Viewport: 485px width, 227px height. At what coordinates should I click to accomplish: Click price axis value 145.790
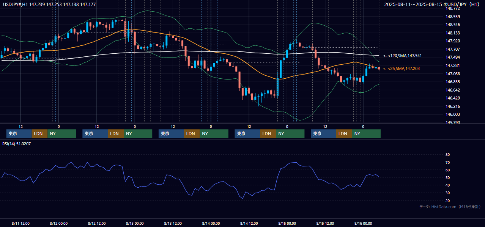tap(453, 123)
